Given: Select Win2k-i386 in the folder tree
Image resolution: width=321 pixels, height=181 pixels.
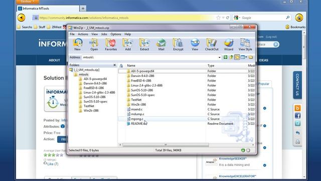Looking at the screenshot, I should 91,111.
